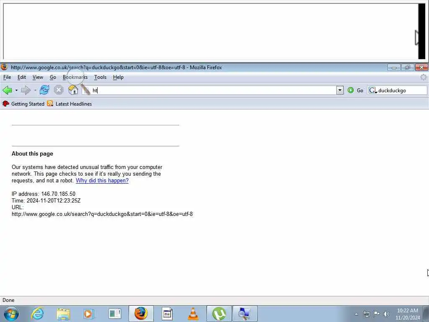Click the pinned newspaper-window app on the taskbar

(114, 314)
